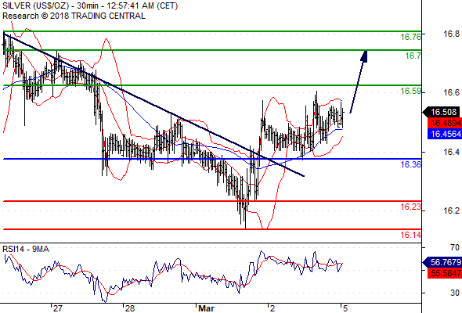Click the red 16.14 support label

click(x=411, y=235)
